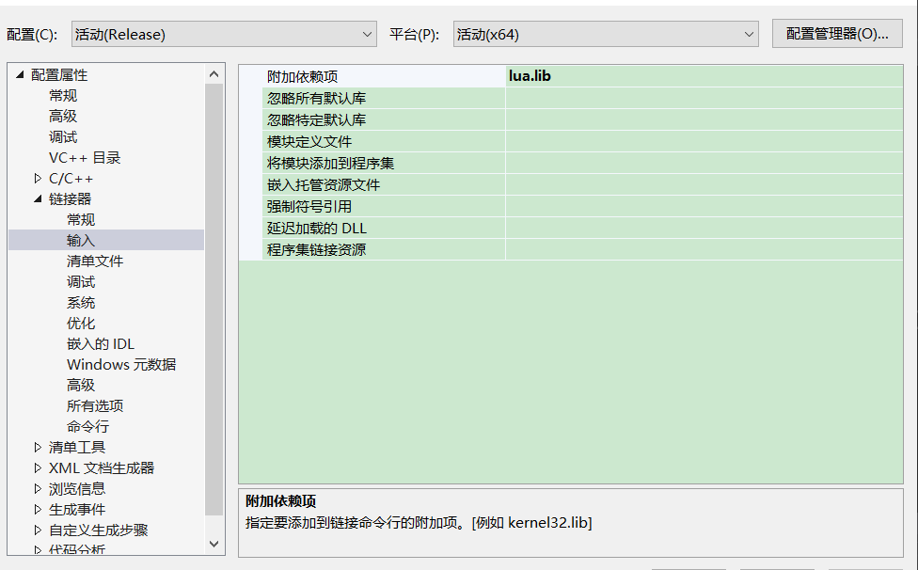Select 常规 under 配置属性
Screen dimensions: 918x570
(x=63, y=95)
